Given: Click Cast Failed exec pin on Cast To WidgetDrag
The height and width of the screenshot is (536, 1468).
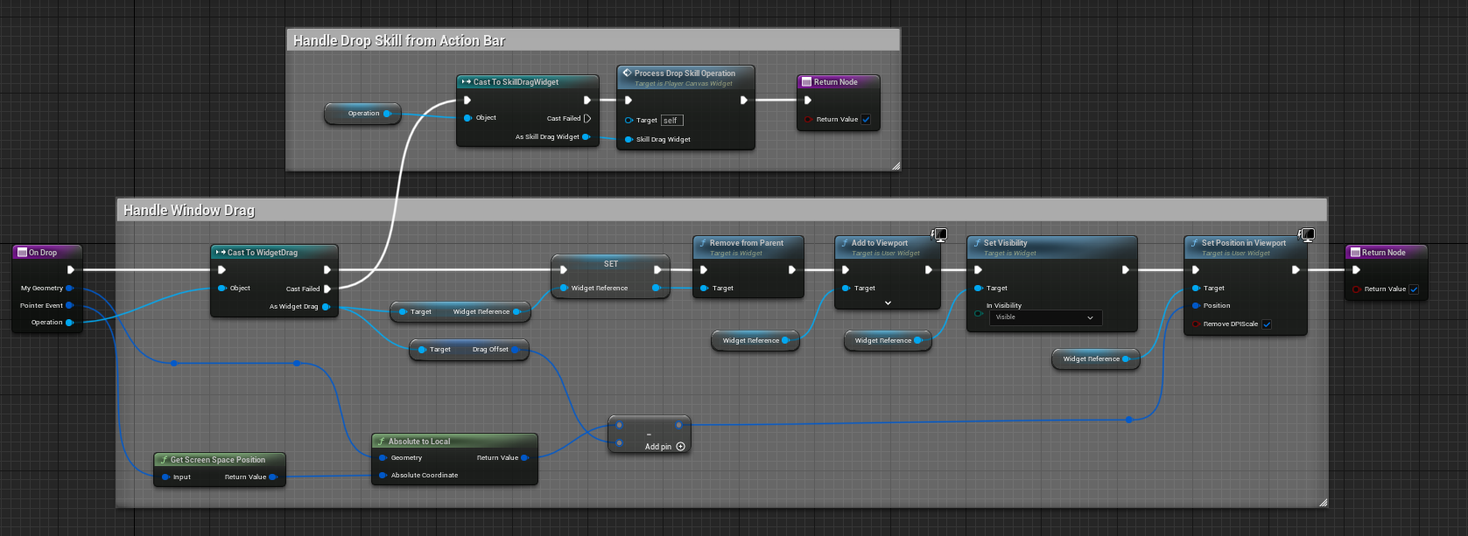Looking at the screenshot, I should point(327,289).
